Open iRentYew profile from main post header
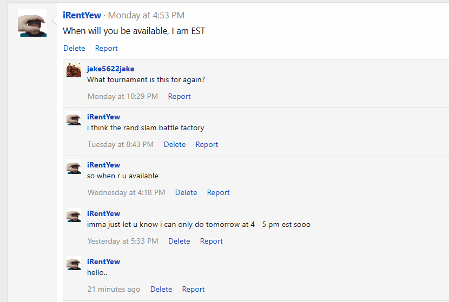Screen dimensions: 449x302 [x=82, y=15]
